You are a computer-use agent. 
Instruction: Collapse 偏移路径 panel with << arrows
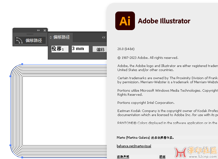pos(104,38)
